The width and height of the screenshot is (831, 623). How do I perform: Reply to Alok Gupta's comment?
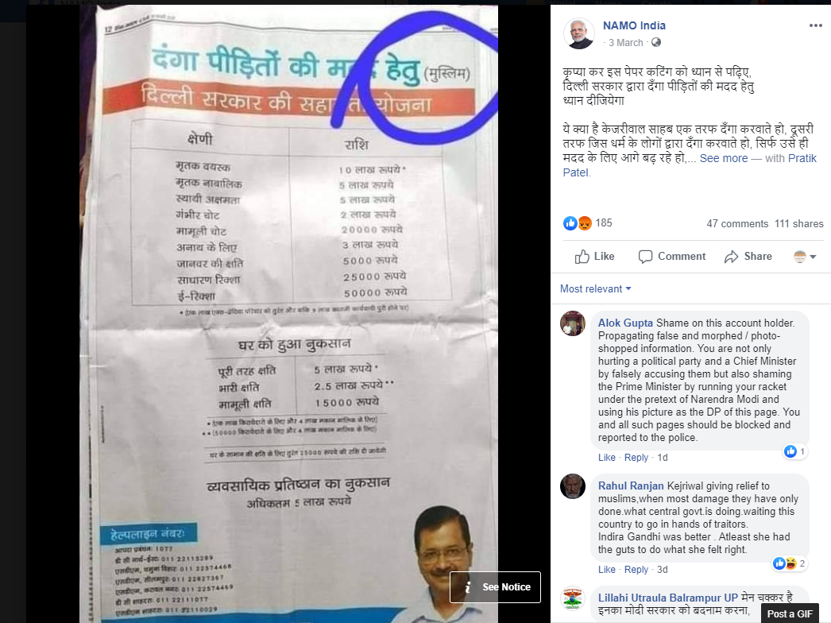point(636,458)
